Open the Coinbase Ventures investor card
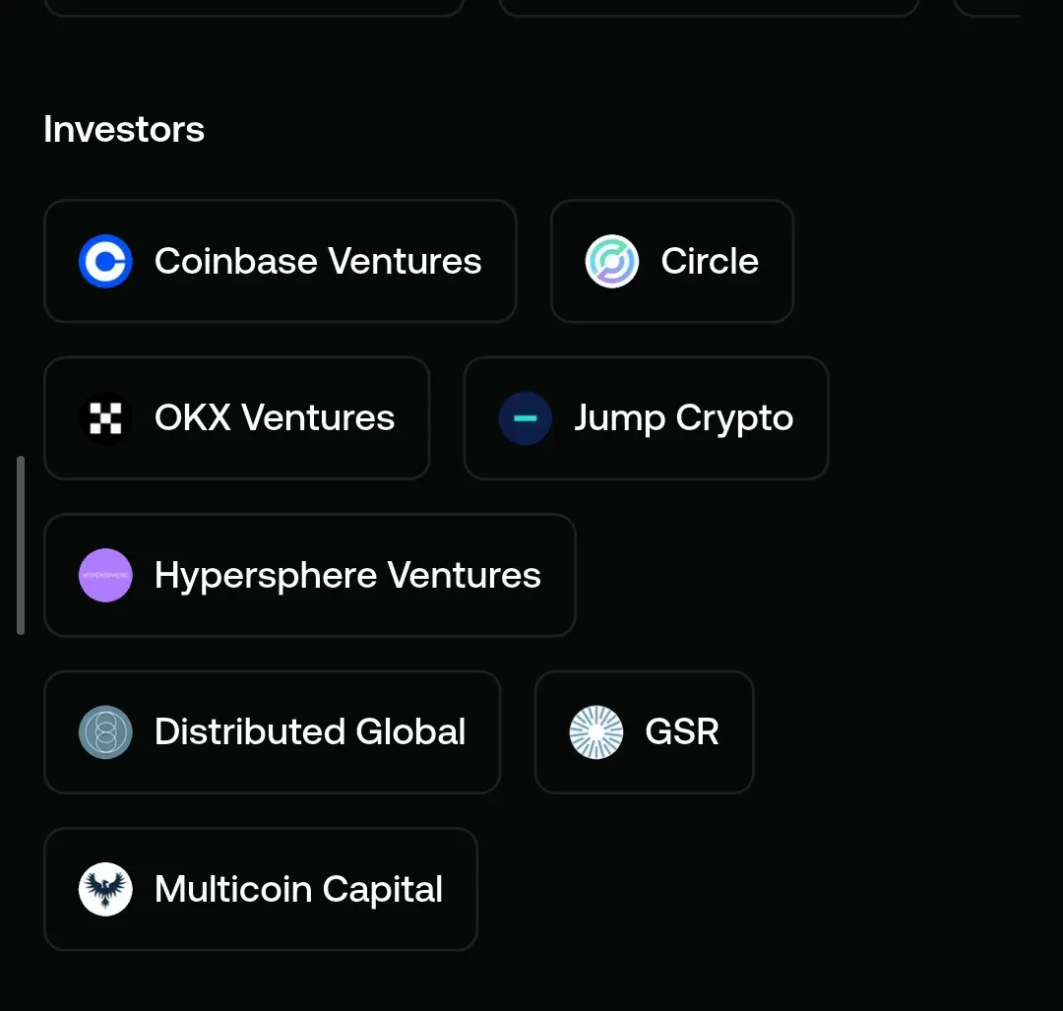Image resolution: width=1063 pixels, height=1011 pixels. pyautogui.click(x=280, y=261)
